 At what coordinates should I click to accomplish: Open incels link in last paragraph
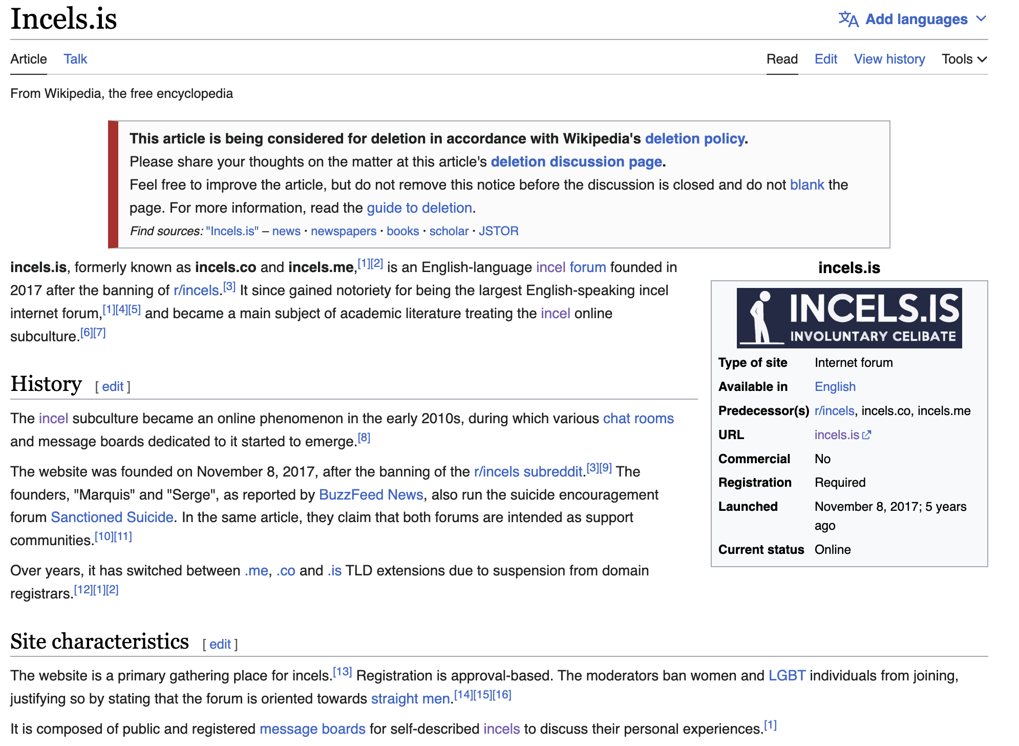tap(501, 729)
